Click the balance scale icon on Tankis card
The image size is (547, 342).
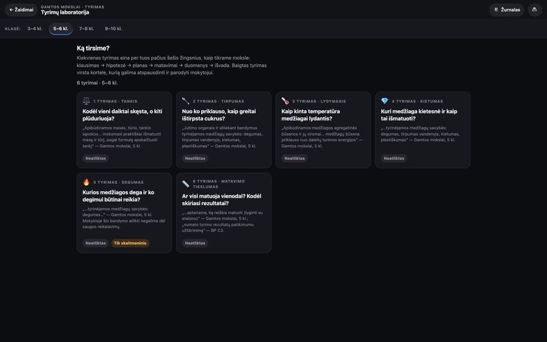[x=86, y=101]
